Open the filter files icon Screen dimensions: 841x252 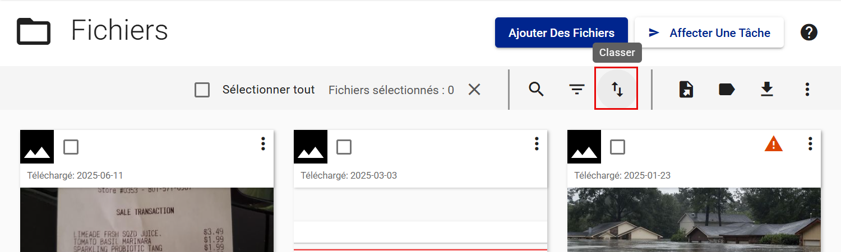point(576,89)
